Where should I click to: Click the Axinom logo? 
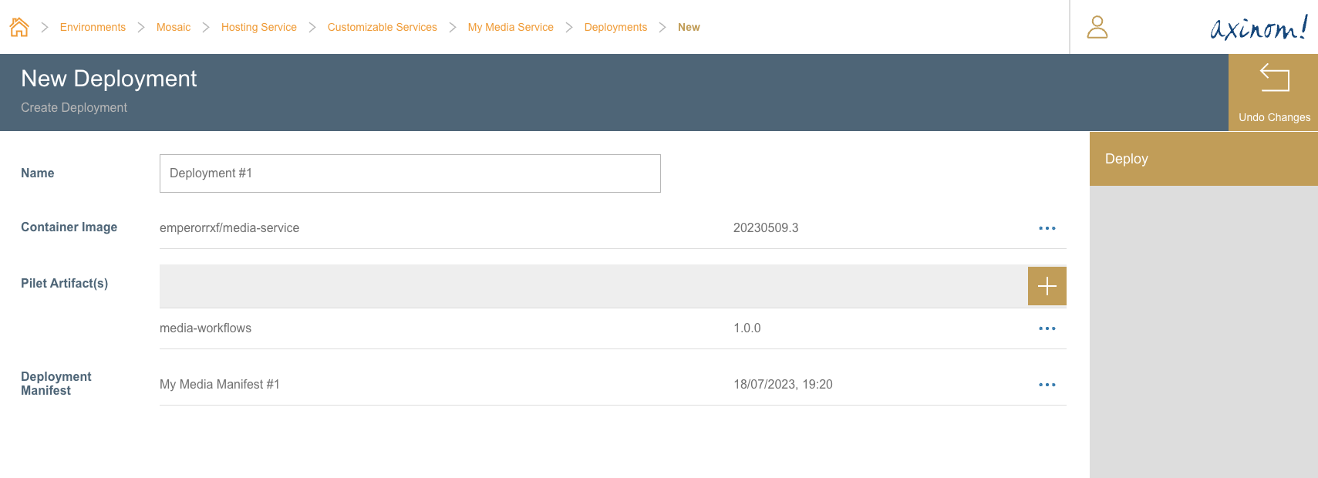[x=1258, y=28]
